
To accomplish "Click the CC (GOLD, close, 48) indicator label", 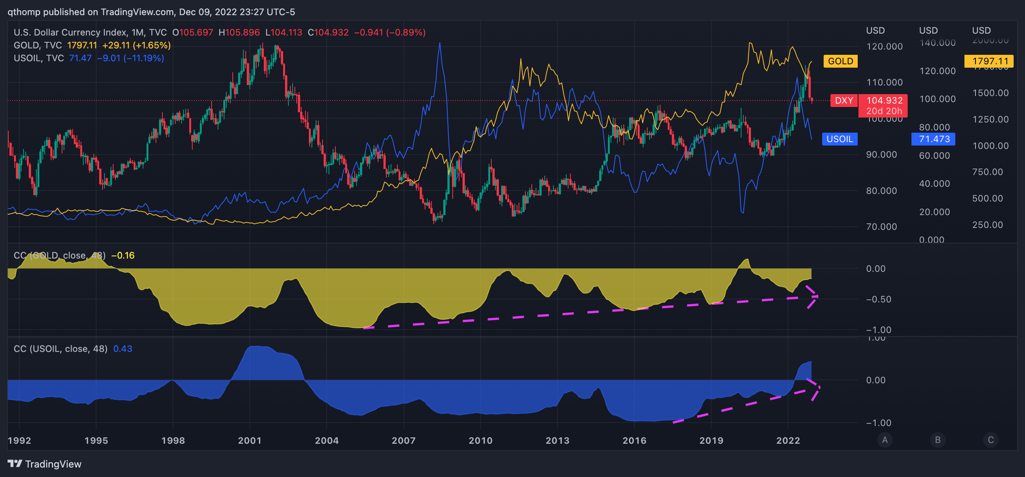I will click(60, 255).
